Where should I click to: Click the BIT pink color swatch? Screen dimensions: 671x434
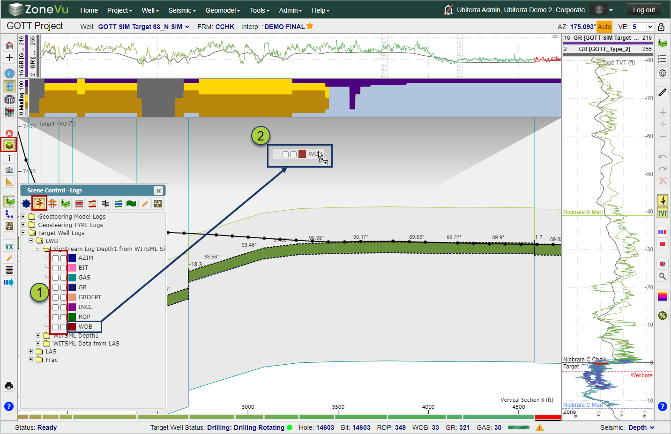(x=72, y=268)
